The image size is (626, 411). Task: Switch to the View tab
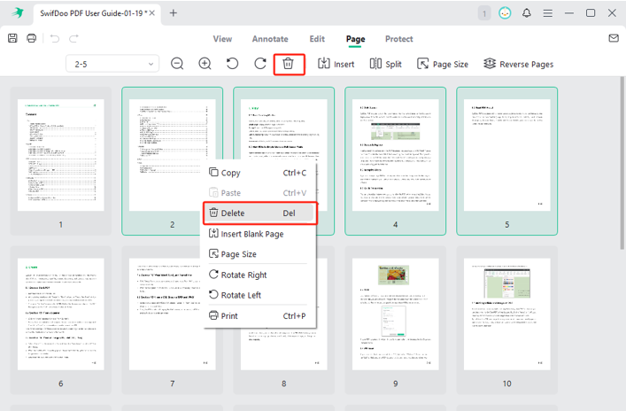(x=222, y=39)
